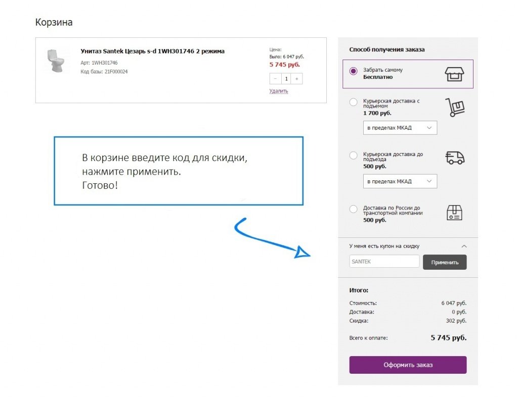Choose 'Доставка по России' radio button
The width and height of the screenshot is (518, 401).
point(353,209)
